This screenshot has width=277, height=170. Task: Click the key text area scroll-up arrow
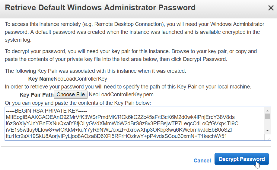(x=267, y=111)
